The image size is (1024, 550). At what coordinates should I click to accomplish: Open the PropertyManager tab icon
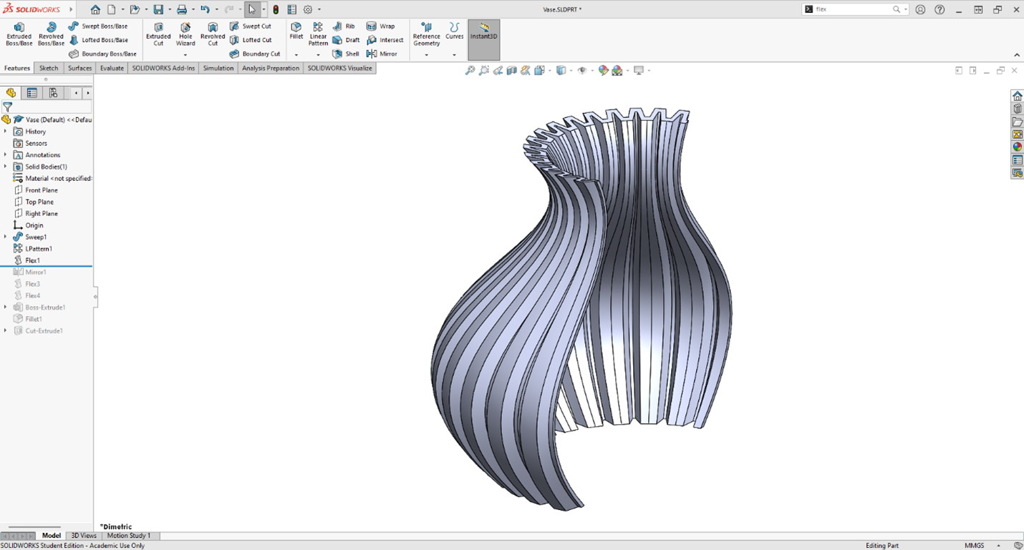point(32,93)
